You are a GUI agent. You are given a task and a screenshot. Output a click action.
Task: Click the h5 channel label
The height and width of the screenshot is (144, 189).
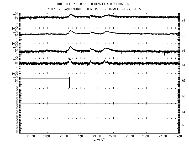[184, 125]
